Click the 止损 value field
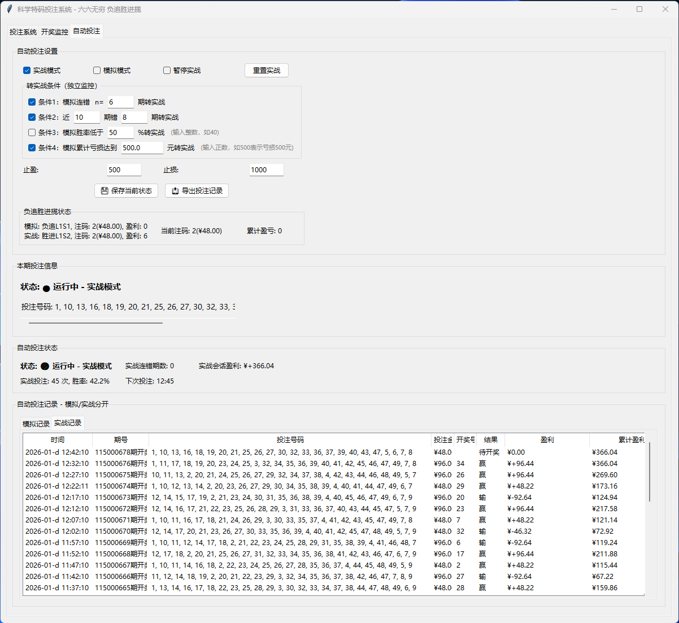 click(266, 170)
